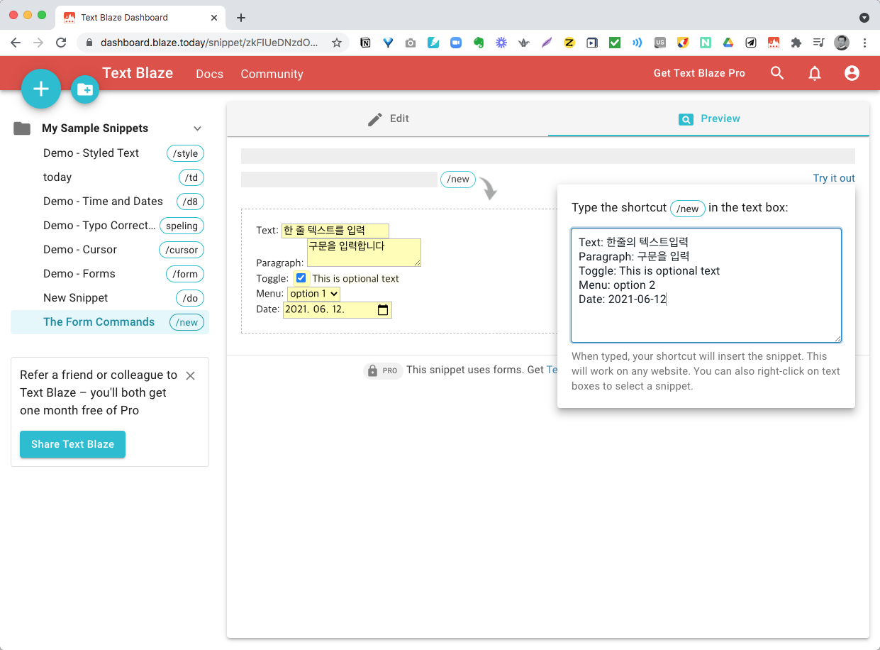Open the Community menu item

[272, 74]
